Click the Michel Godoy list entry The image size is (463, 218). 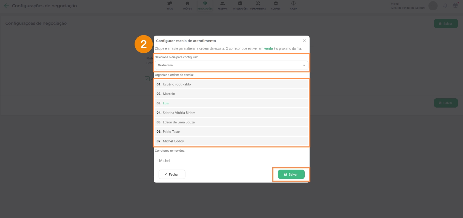click(173, 141)
